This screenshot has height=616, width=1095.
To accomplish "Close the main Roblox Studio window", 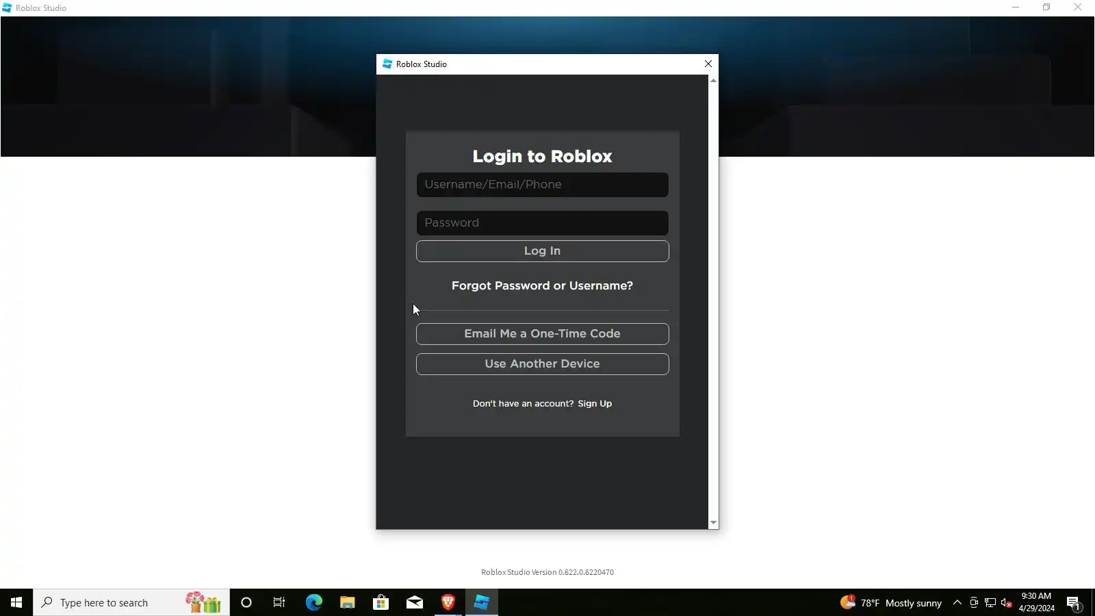I will (x=1078, y=8).
